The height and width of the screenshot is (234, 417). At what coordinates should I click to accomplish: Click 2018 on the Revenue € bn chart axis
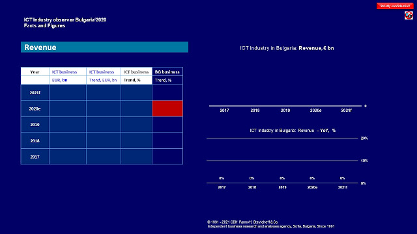[x=255, y=110]
